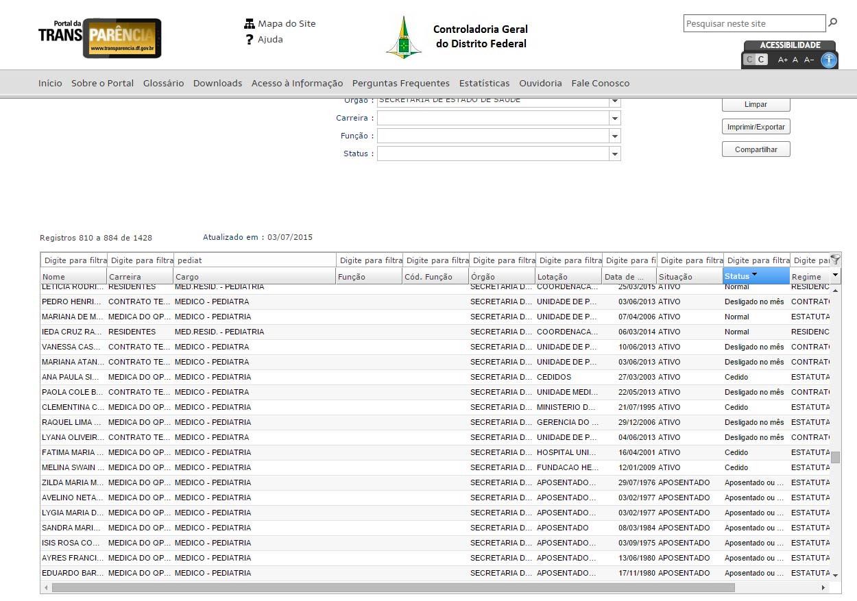
Task: Click the accessibility person icon
Action: (829, 60)
